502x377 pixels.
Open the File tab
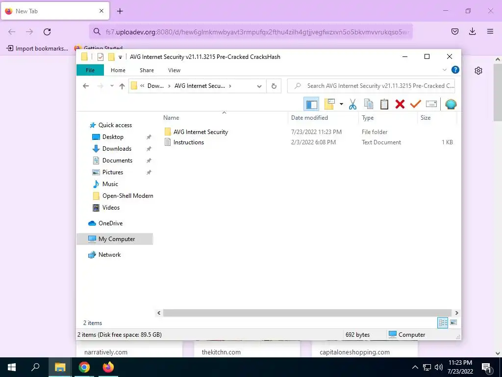90,70
